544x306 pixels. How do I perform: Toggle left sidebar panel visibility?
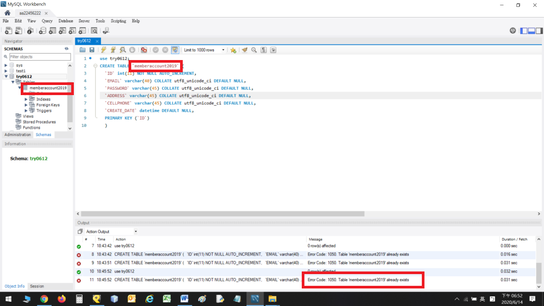point(524,30)
